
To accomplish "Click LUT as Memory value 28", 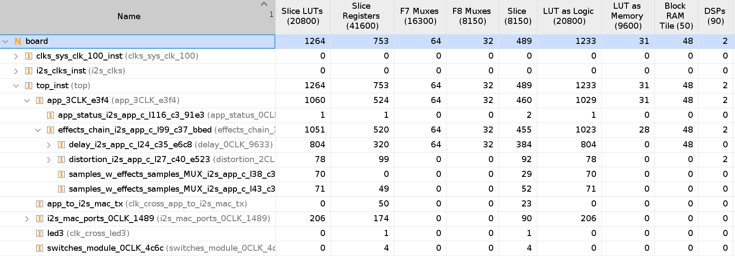I will [x=644, y=130].
